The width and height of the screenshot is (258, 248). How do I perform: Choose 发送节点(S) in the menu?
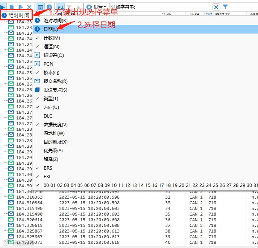point(145,90)
